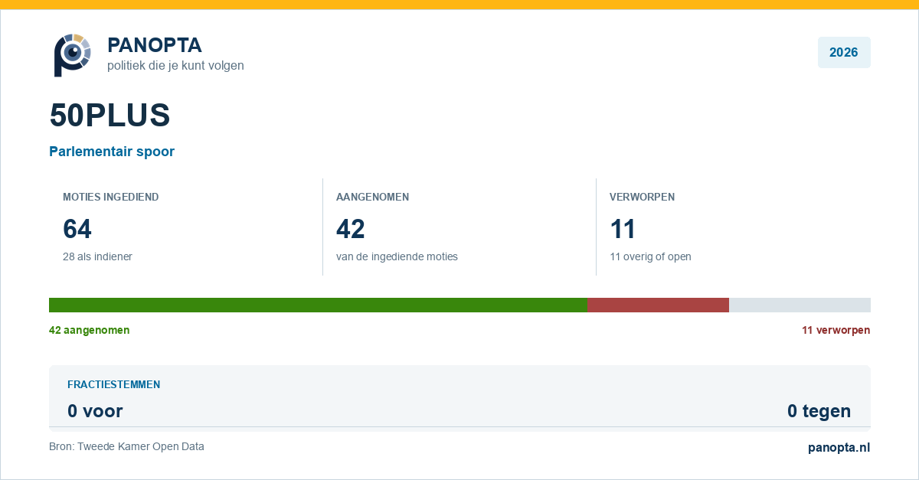
Task: Click the Panopta eye logo icon
Action: point(73,55)
